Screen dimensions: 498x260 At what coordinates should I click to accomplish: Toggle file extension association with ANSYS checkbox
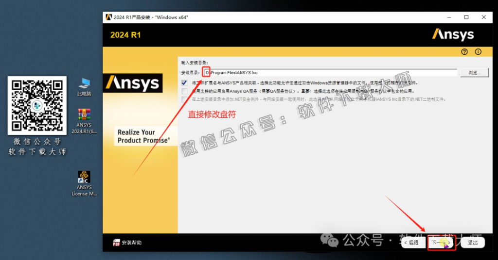coord(184,83)
